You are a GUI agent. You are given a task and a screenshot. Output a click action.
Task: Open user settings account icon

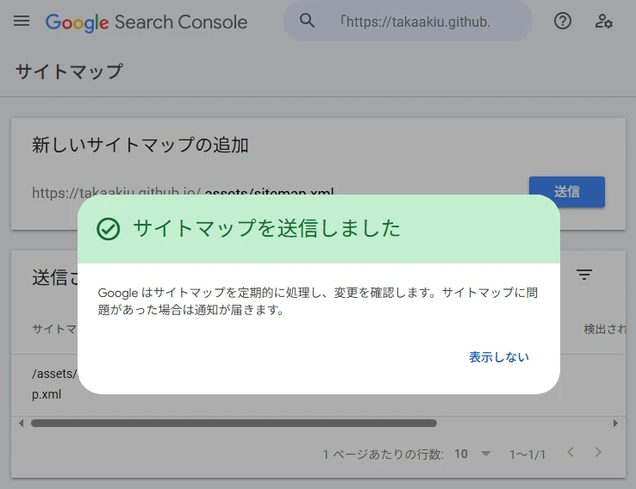[603, 21]
